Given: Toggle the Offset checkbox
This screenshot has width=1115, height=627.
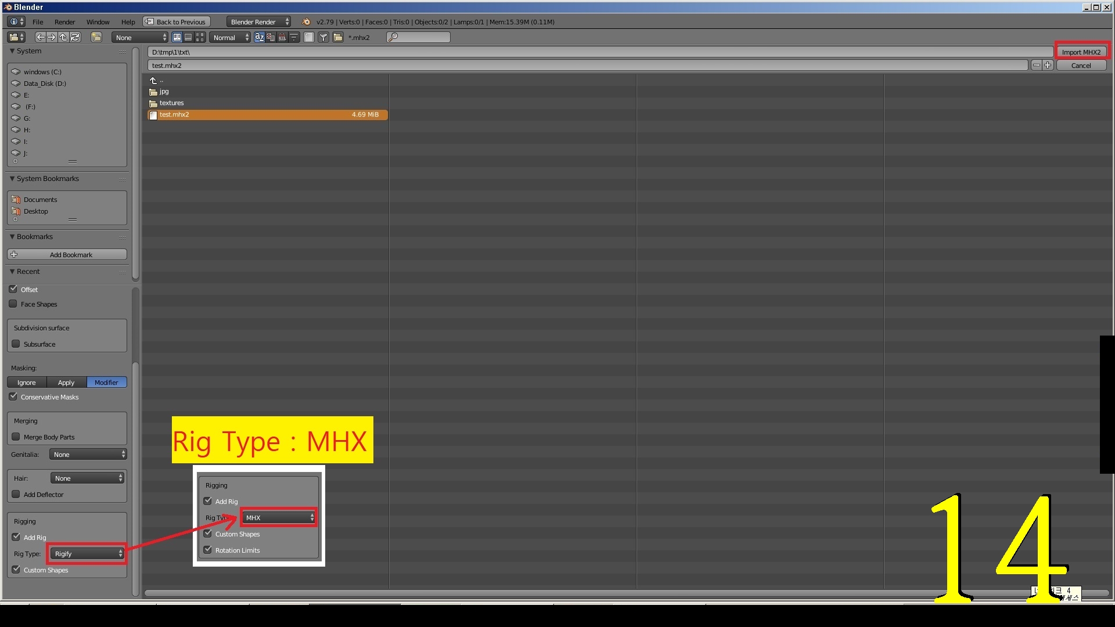Looking at the screenshot, I should pyautogui.click(x=13, y=289).
